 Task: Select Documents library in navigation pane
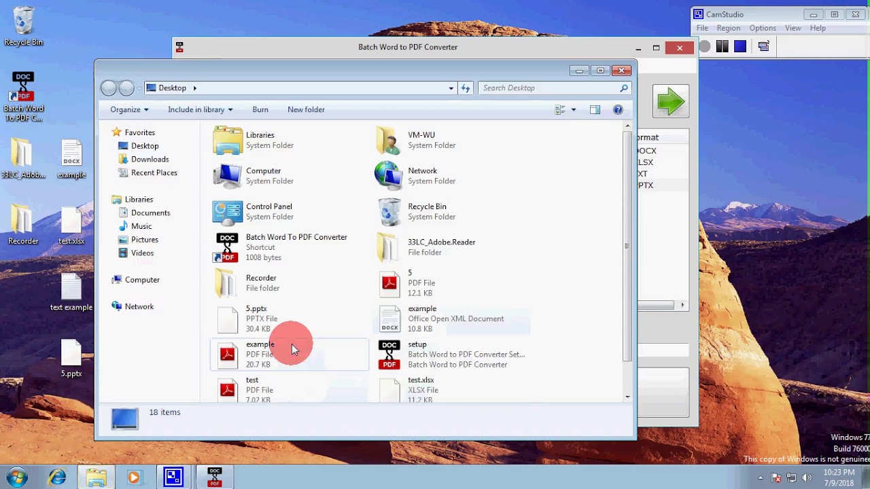143,213
